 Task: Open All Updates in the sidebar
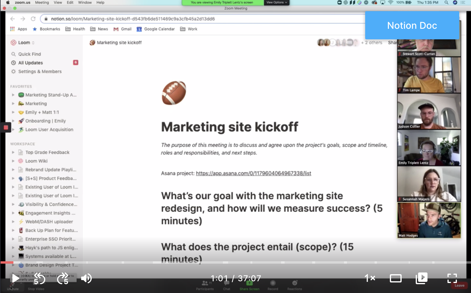pyautogui.click(x=31, y=63)
